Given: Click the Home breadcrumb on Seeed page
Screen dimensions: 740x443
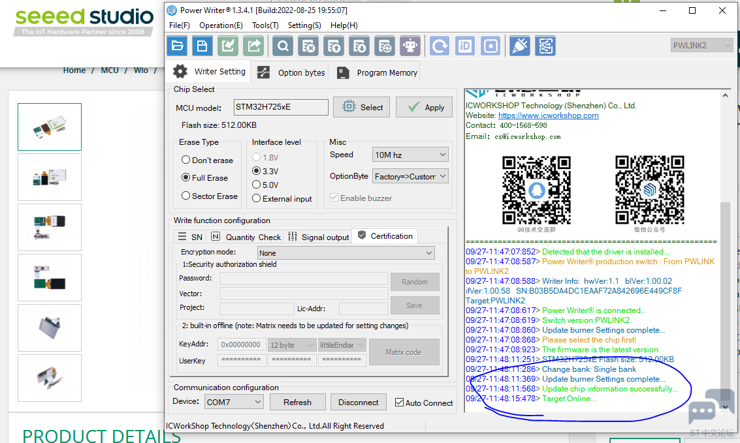Looking at the screenshot, I should click(x=74, y=70).
